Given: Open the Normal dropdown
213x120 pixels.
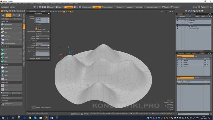Looking at the screenshot, I should pyautogui.click(x=42, y=39).
